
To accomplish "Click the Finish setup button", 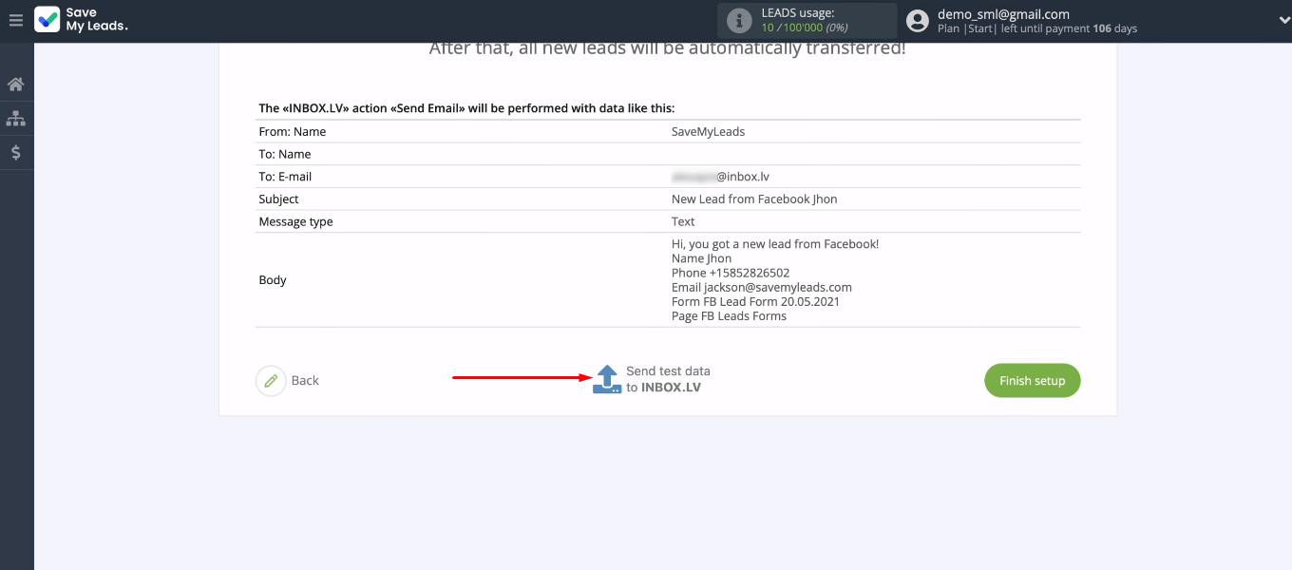I will [x=1033, y=380].
